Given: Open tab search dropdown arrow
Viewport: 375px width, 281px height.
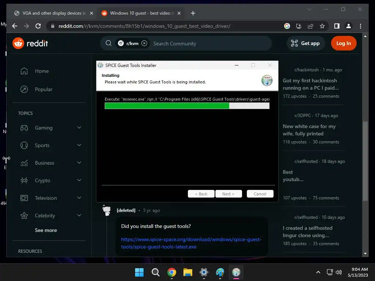Looking at the screenshot, I should pos(309,9).
